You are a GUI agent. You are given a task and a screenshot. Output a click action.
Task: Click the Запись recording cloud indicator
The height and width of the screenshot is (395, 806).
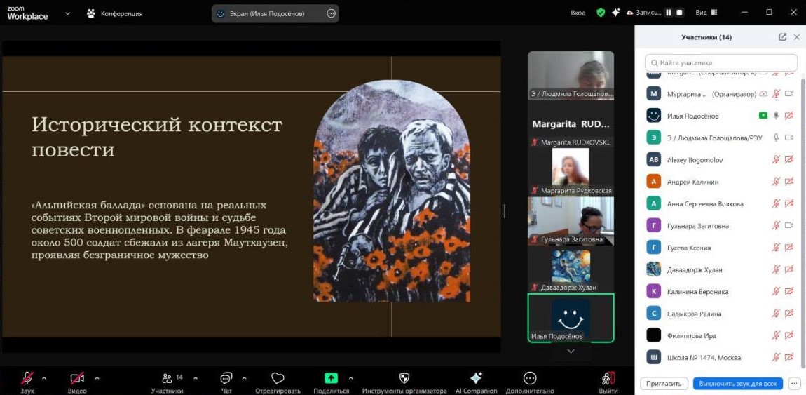tap(643, 13)
